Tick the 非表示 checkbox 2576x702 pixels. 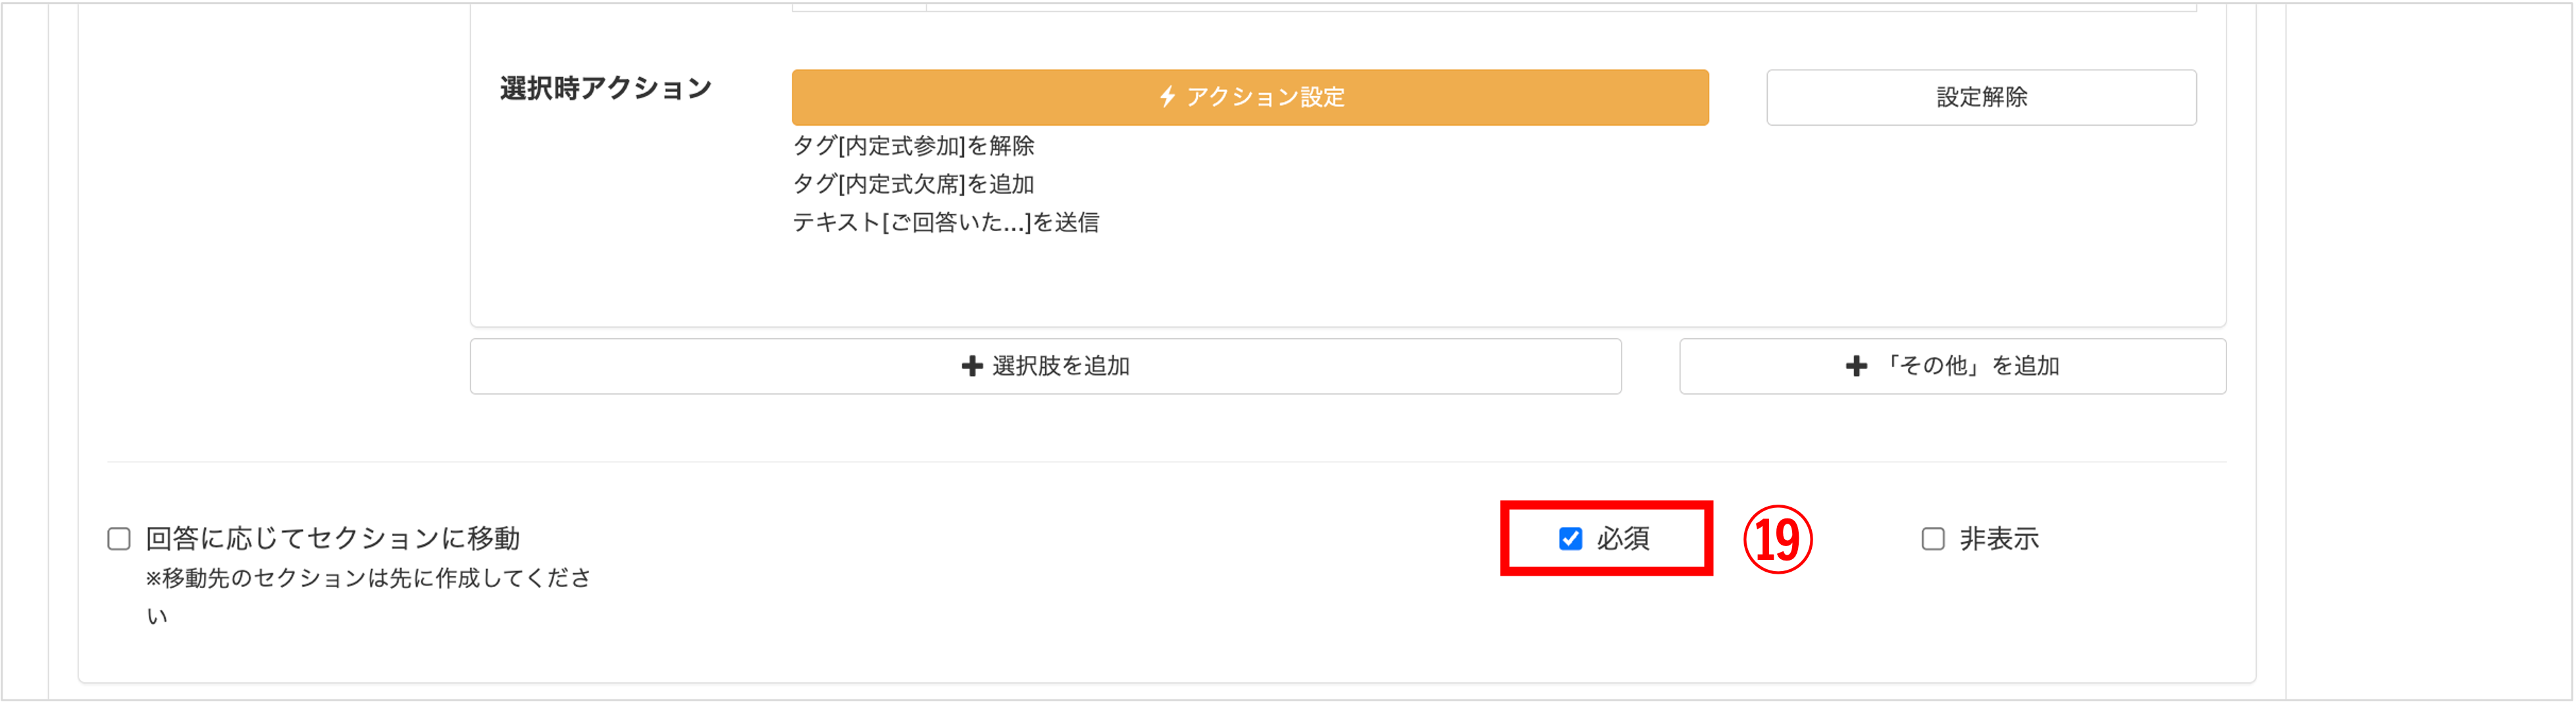[x=1933, y=539]
